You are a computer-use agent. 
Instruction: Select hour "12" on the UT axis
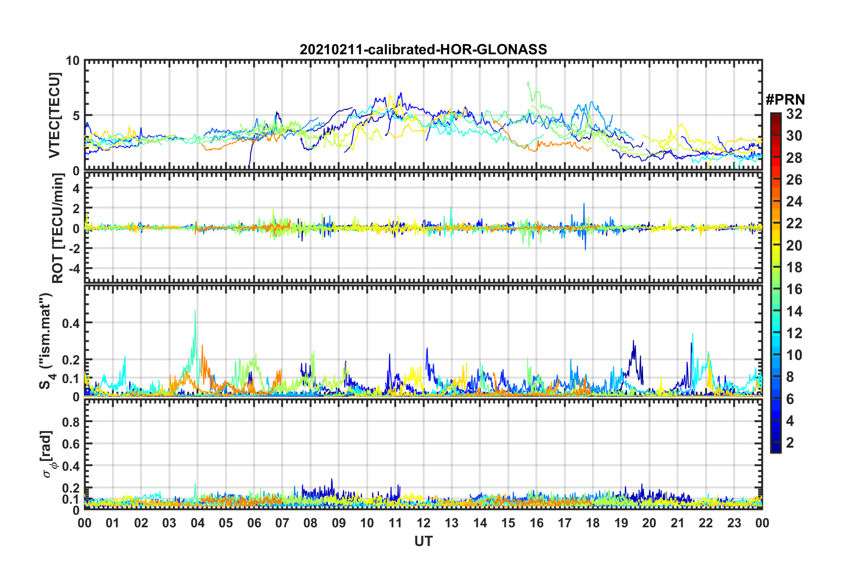(423, 523)
